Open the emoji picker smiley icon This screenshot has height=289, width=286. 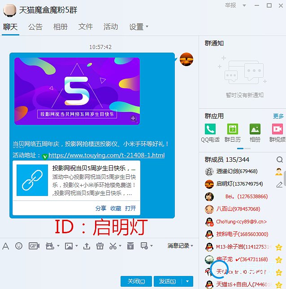(x=19, y=246)
